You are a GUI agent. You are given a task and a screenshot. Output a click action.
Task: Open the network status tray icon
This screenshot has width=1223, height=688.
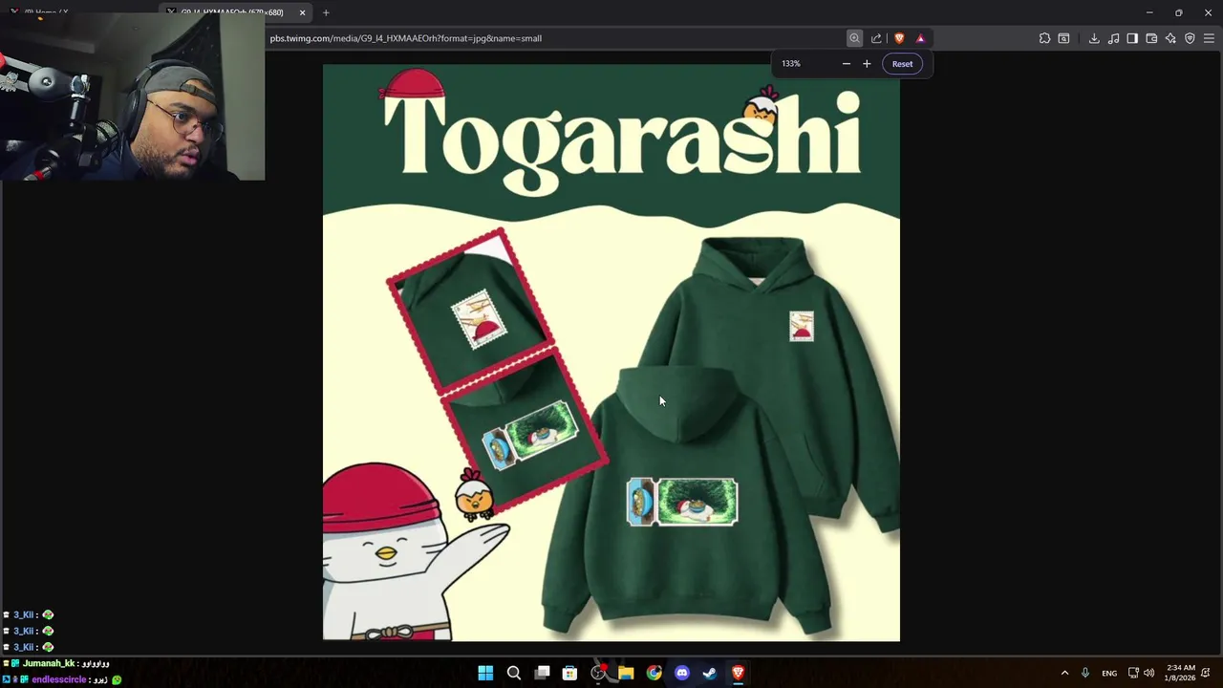[x=1133, y=673]
